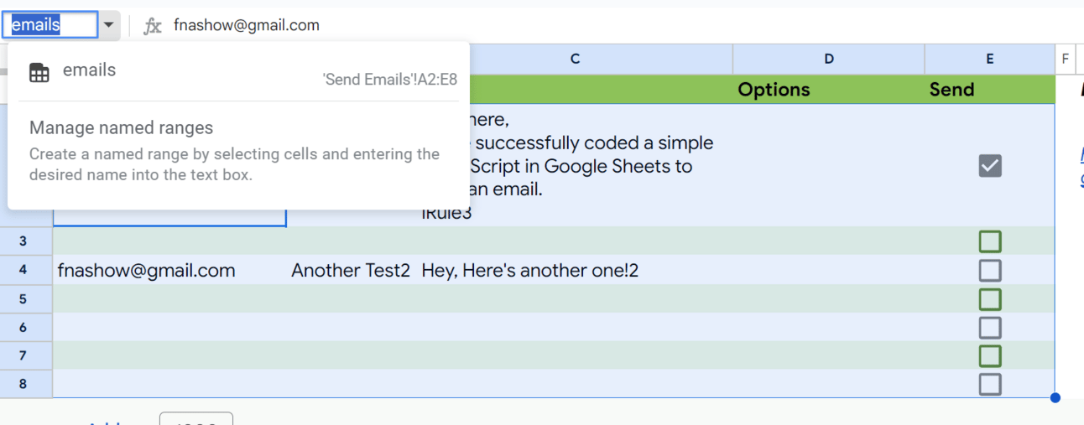Click cell 'Hey, Here's another one!2'
1084x425 pixels.
530,271
